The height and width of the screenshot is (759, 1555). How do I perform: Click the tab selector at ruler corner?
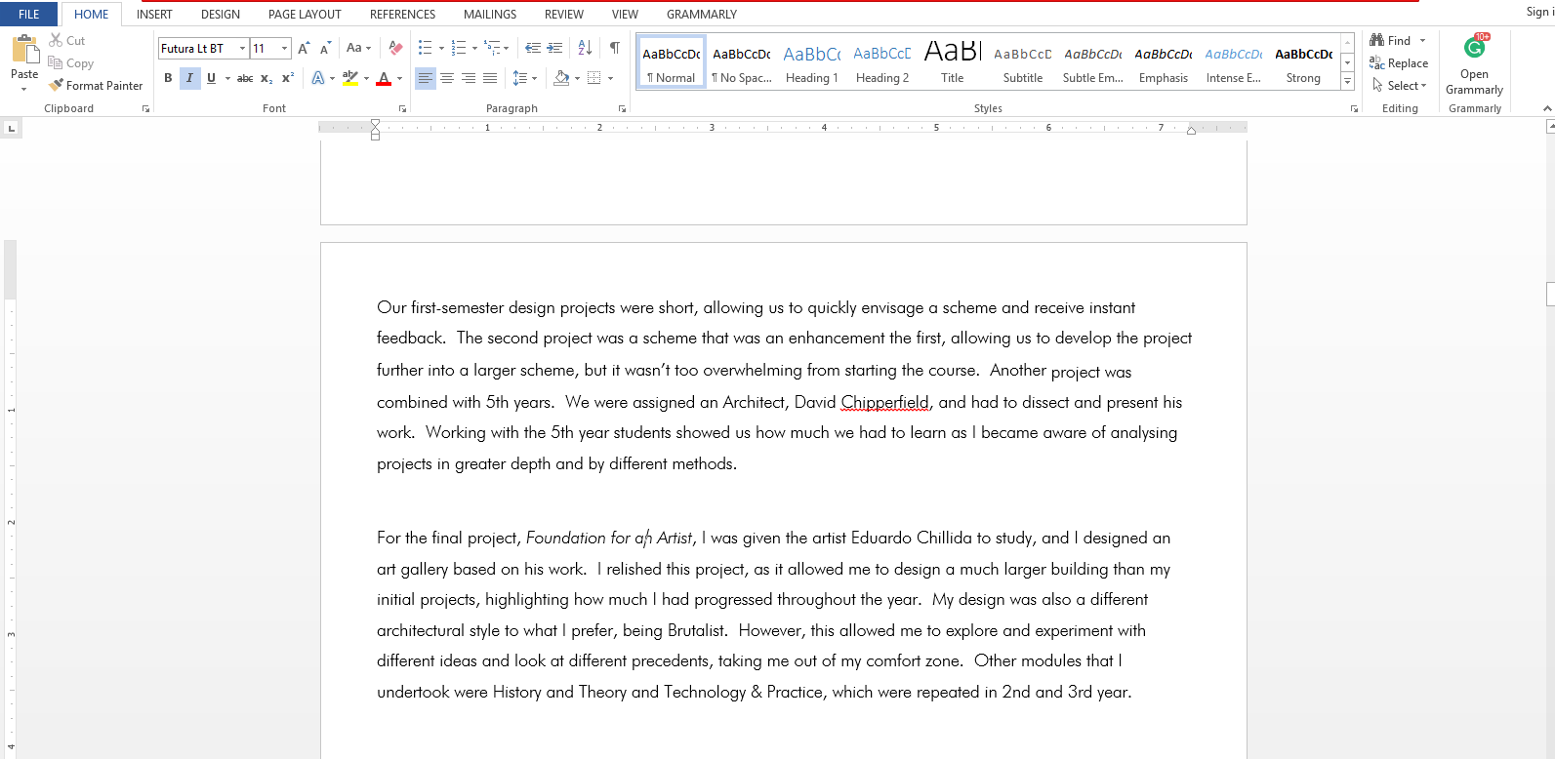(x=11, y=128)
